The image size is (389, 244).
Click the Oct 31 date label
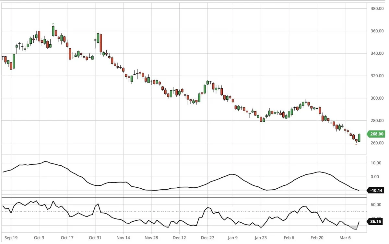pyautogui.click(x=95, y=238)
